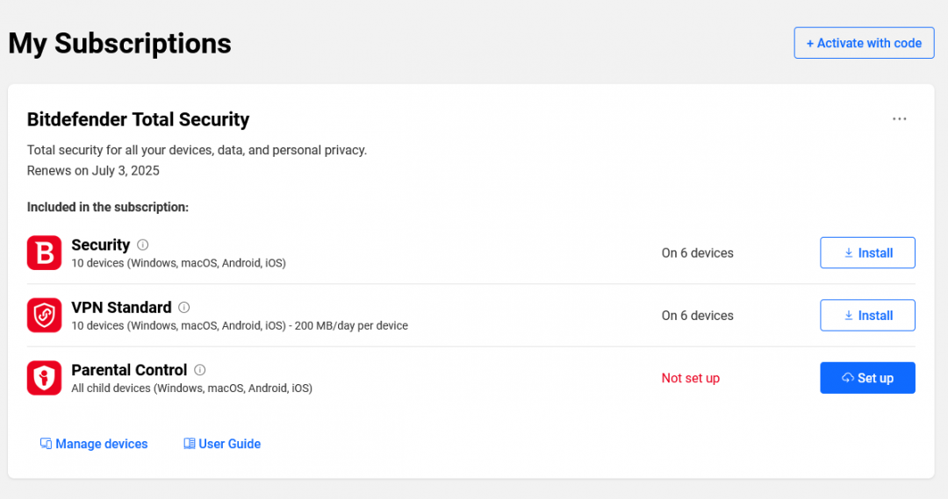Click the User Guide book icon
The width and height of the screenshot is (948, 499).
point(189,444)
